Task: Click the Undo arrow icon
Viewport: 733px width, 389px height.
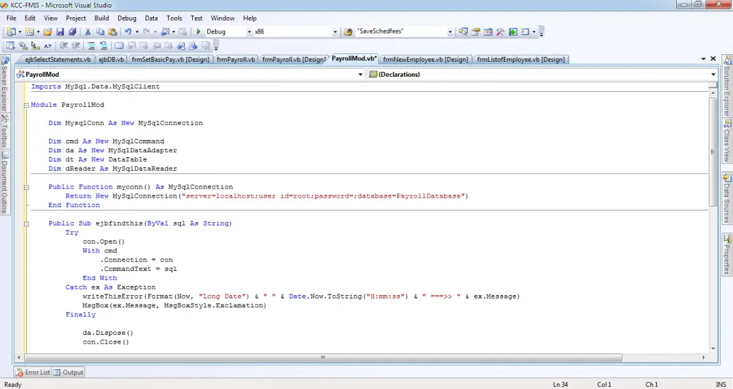Action: 128,32
